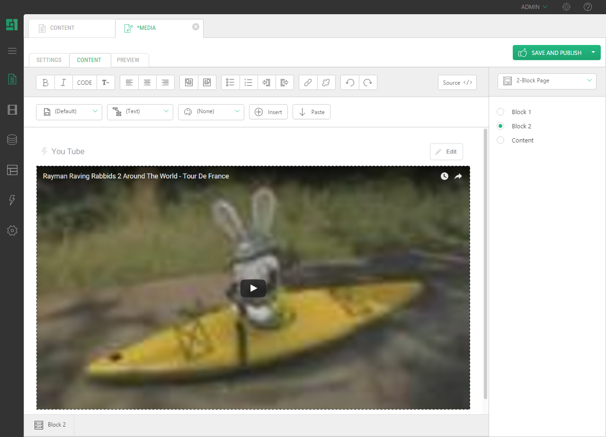606x437 pixels.
Task: Close the *MEDIA tab
Action: tap(196, 27)
